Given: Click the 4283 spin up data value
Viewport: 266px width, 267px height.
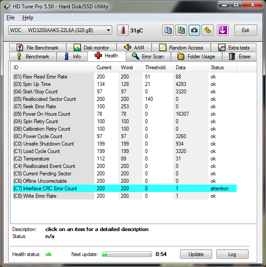Looking at the screenshot, I should (x=181, y=84).
